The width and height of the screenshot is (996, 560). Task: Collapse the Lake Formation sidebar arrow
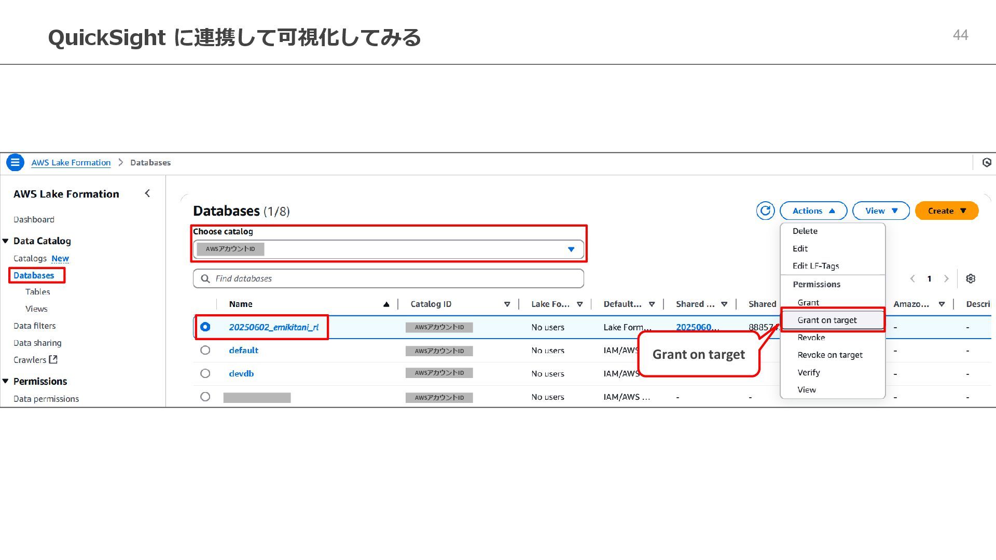[x=147, y=193]
